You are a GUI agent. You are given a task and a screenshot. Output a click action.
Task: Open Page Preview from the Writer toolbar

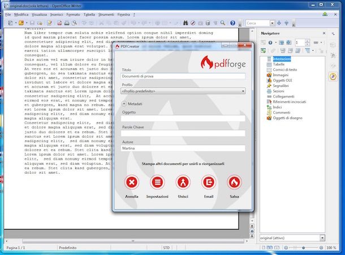coord(75,23)
